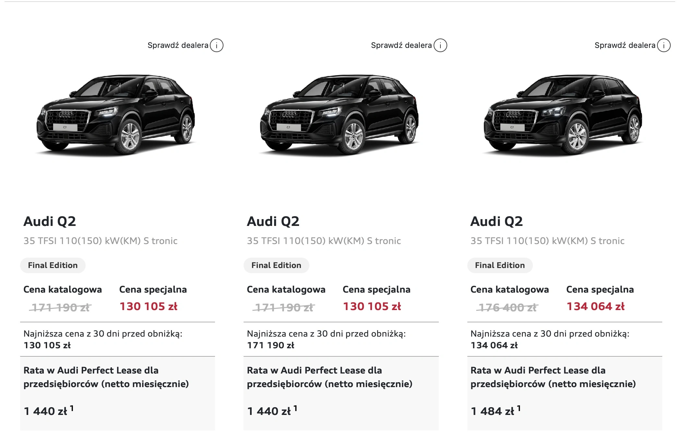Viewport: 683px width, 435px height.
Task: Open the middle Audi Q2 car image
Action: click(x=339, y=115)
